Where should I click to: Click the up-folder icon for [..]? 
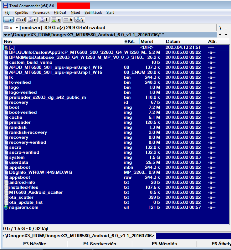[x=6, y=47]
